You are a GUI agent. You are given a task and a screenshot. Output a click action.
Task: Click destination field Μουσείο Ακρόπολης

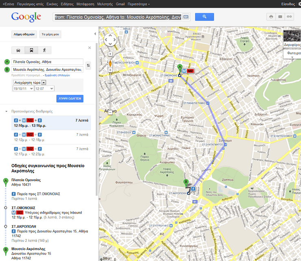pyautogui.click(x=47, y=70)
